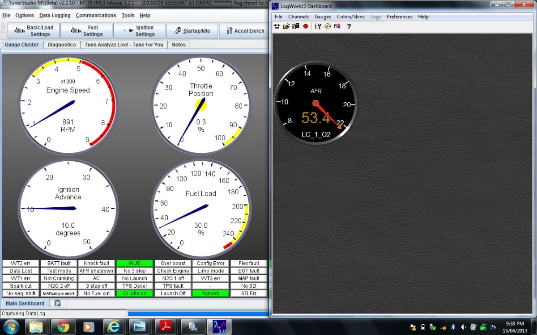Click the R reset arrows toolbar icon
The image size is (537, 335).
pyautogui.click(x=337, y=26)
